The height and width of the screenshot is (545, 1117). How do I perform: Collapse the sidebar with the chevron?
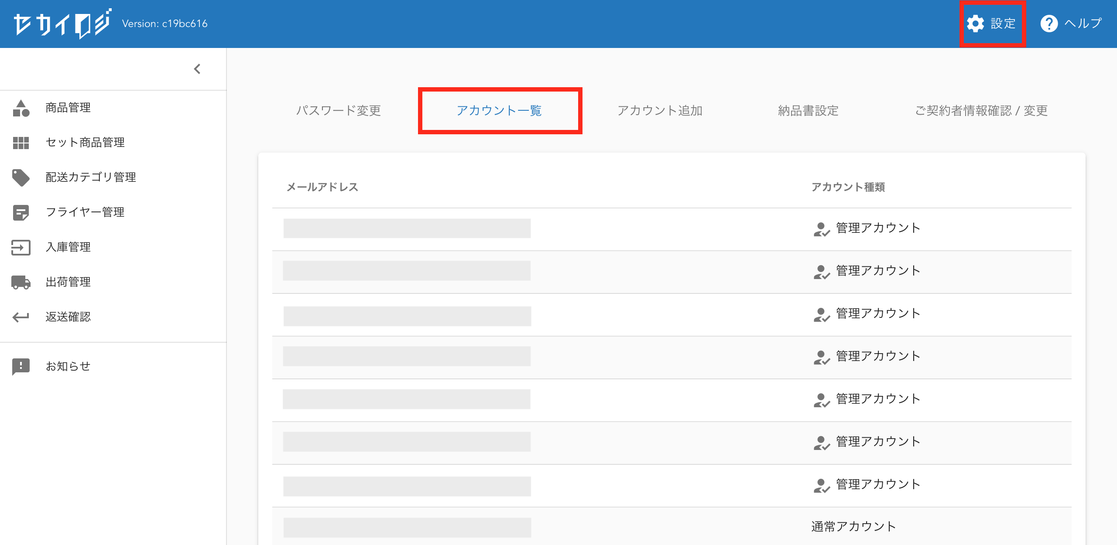[197, 69]
